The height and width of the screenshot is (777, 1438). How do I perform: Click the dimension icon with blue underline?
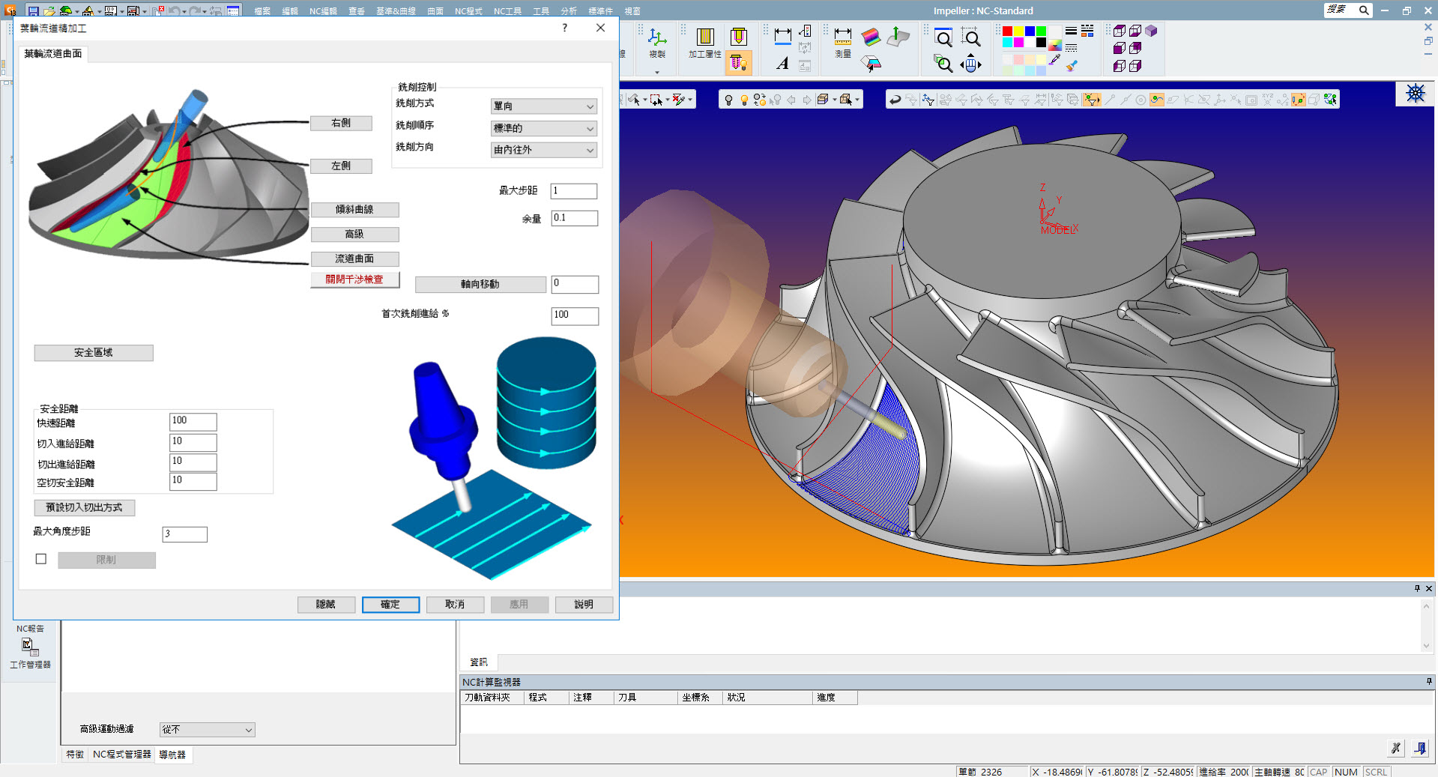(x=782, y=35)
